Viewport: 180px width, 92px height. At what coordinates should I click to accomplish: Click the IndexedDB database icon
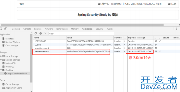[4, 63]
